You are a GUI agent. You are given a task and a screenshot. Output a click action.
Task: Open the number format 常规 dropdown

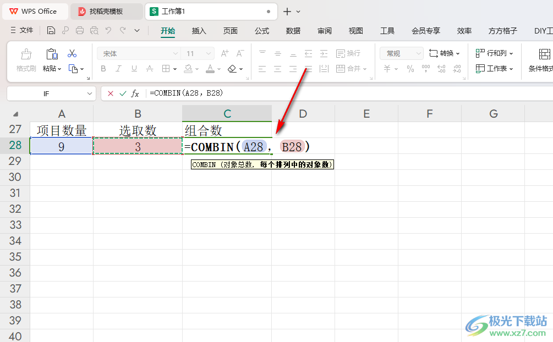418,53
